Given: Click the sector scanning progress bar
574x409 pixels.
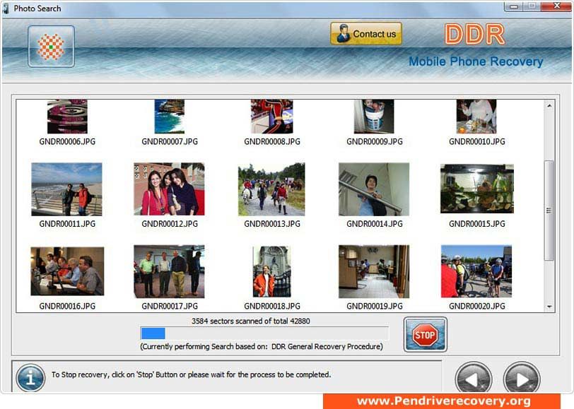Looking at the screenshot, I should click(264, 333).
